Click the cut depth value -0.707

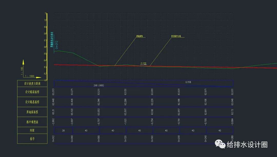click(98, 122)
